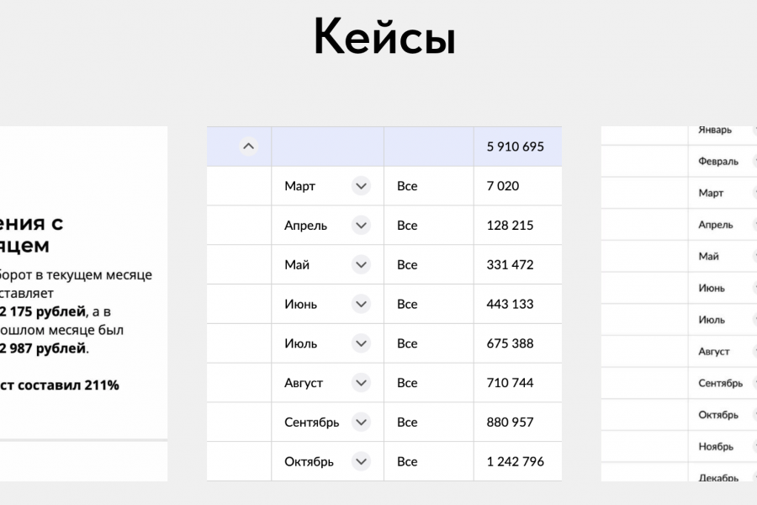Expand the Май row dropdown arrow
The width and height of the screenshot is (757, 505).
click(x=361, y=264)
